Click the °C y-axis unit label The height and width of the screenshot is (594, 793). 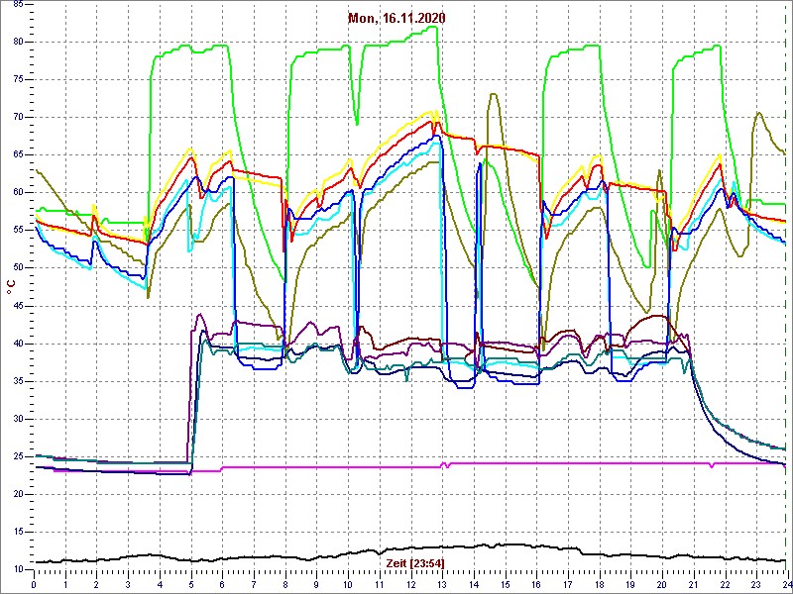[x=11, y=286]
